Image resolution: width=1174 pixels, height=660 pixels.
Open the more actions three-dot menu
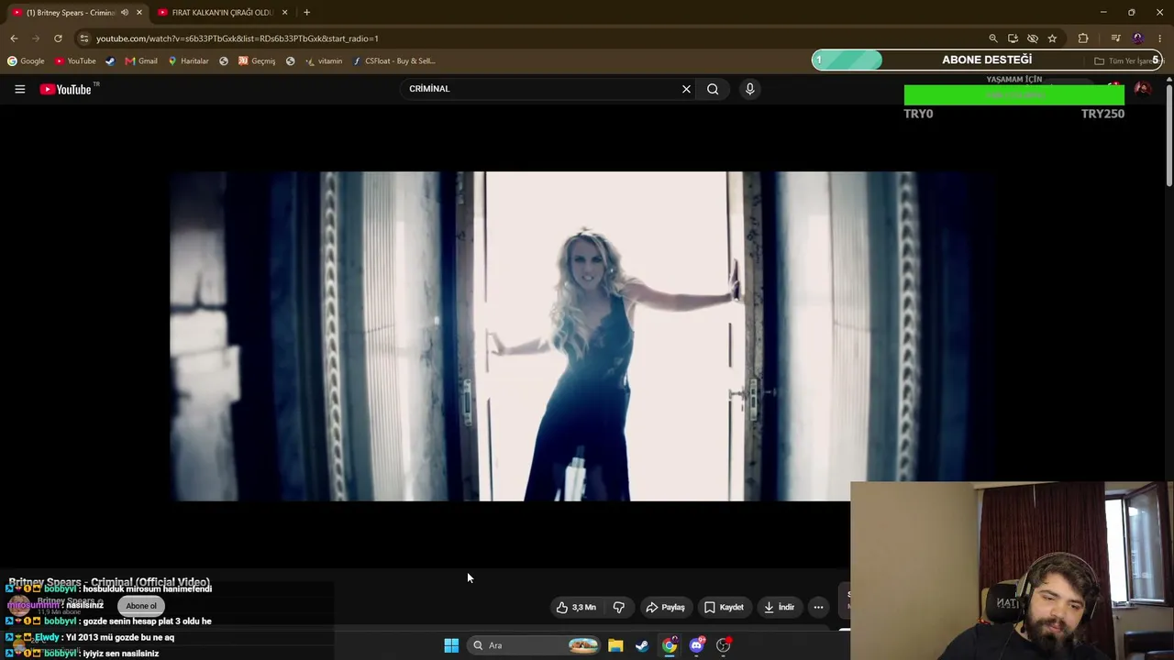818,607
